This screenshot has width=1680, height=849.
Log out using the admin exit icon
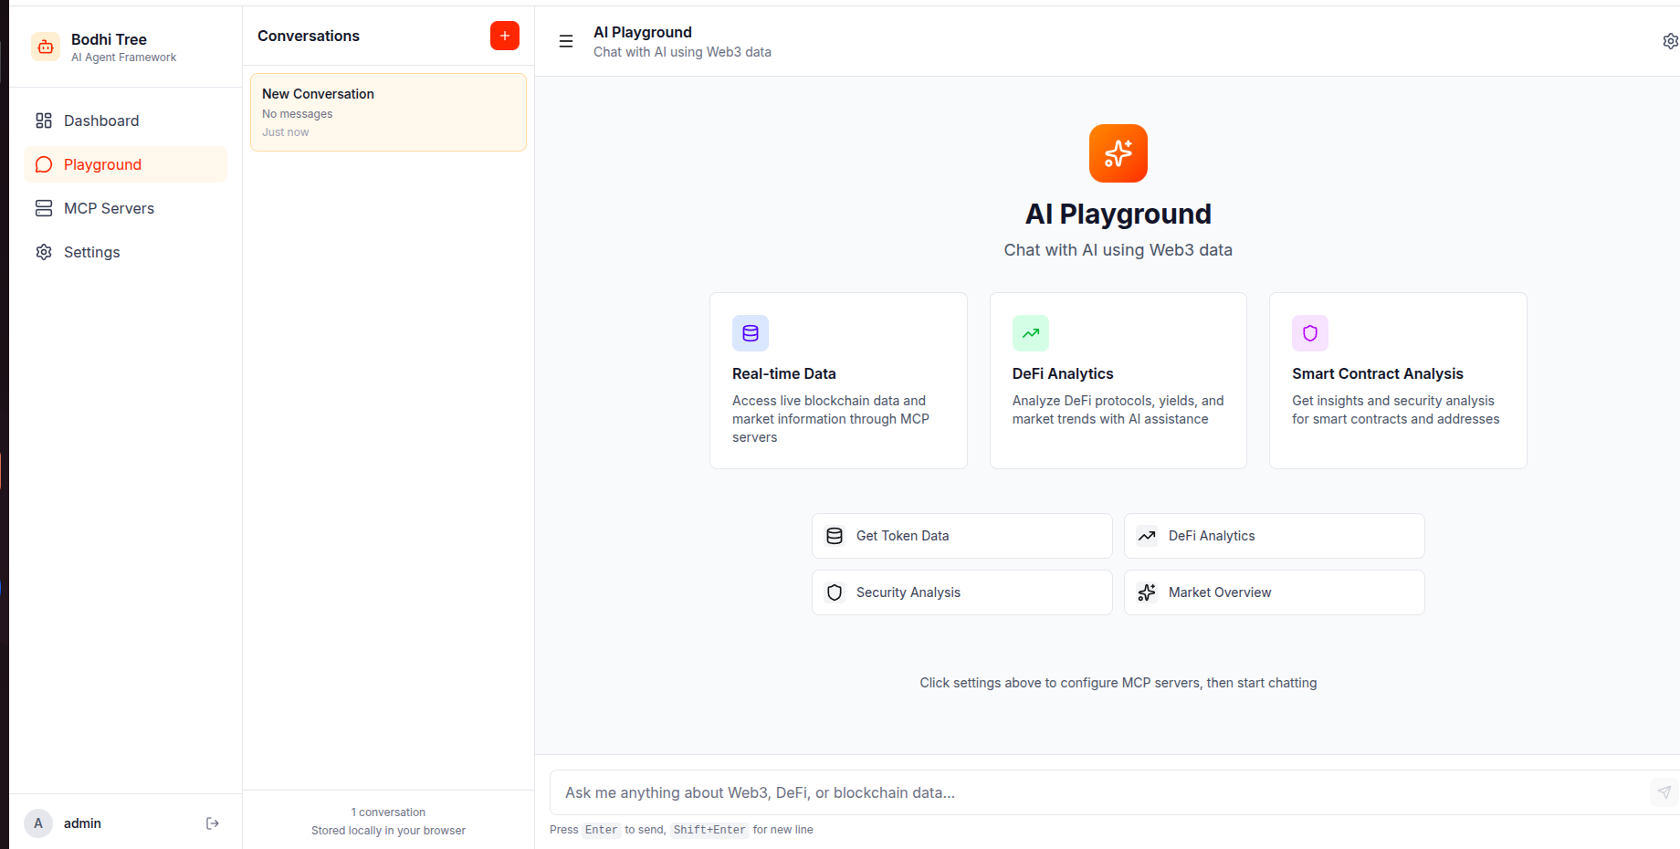click(x=213, y=823)
